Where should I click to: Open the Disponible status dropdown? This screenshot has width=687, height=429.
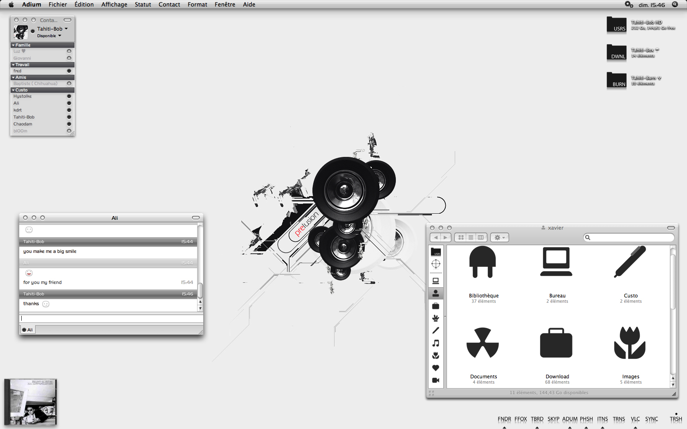pyautogui.click(x=49, y=36)
